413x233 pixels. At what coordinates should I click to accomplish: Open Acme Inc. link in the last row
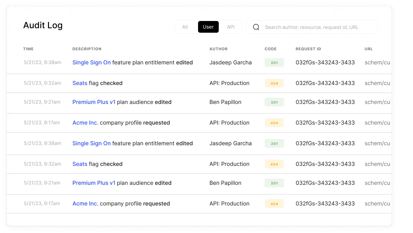(x=85, y=204)
